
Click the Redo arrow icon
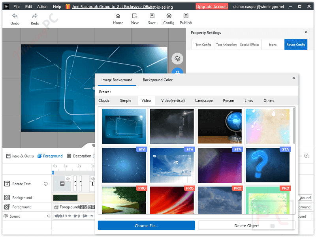point(35,16)
